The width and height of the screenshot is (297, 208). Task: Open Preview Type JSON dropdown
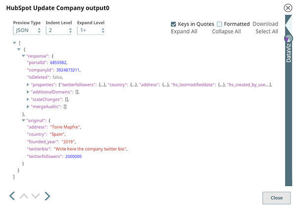point(27,30)
